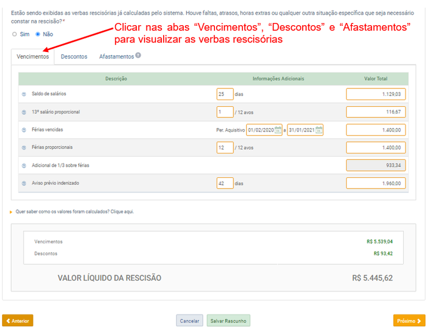Viewport: 429px width, 329px height.
Task: Click Saldo de salários value 1.129,03
Action: coord(375,94)
